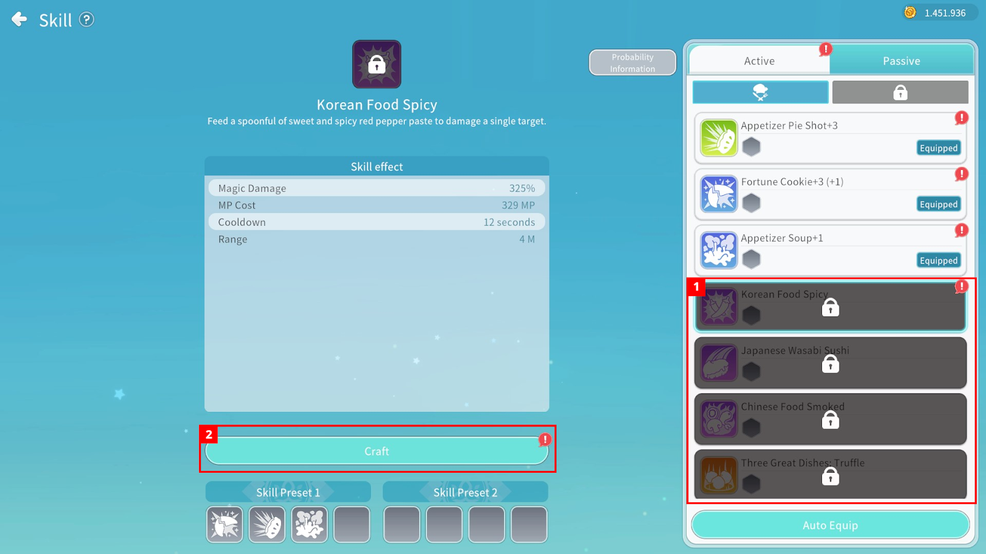986x554 pixels.
Task: Click third slot icon in Skill Preset 1
Action: (309, 524)
